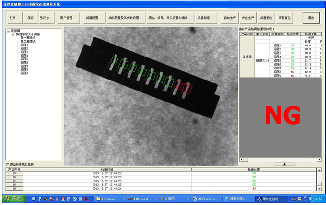This screenshot has height=205, width=326.
Task: Click the 打开 (Open) toolbar button
Action: point(14,18)
